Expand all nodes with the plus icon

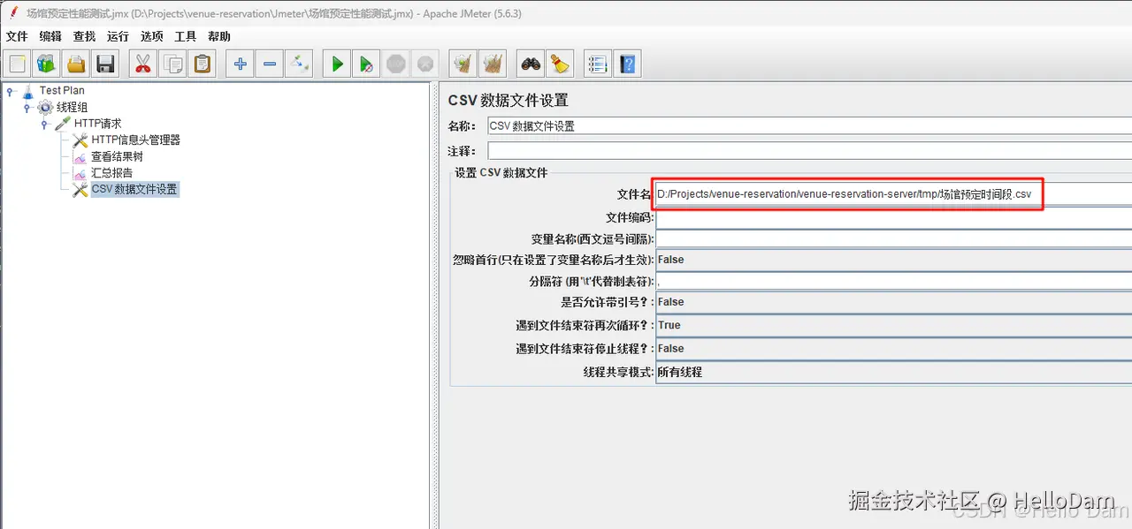click(241, 64)
